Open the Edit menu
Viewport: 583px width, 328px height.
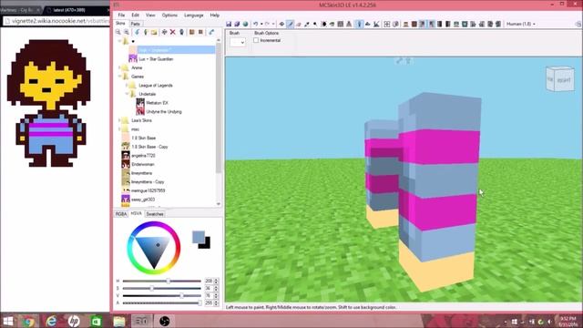pos(135,15)
